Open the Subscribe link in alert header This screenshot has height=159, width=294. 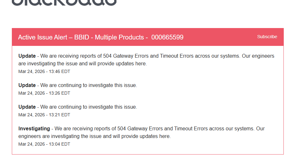click(267, 37)
